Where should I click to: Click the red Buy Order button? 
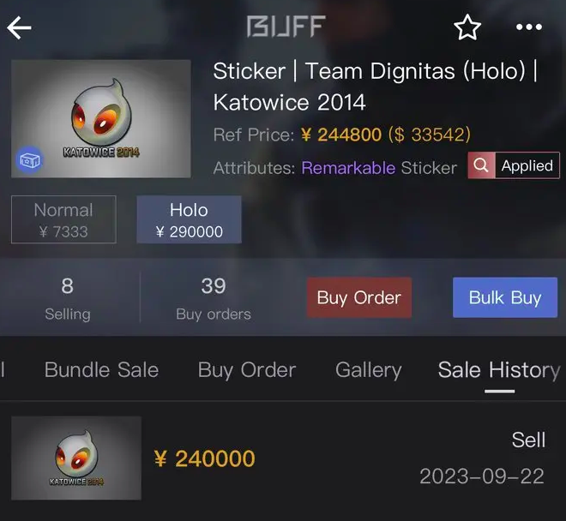(359, 297)
